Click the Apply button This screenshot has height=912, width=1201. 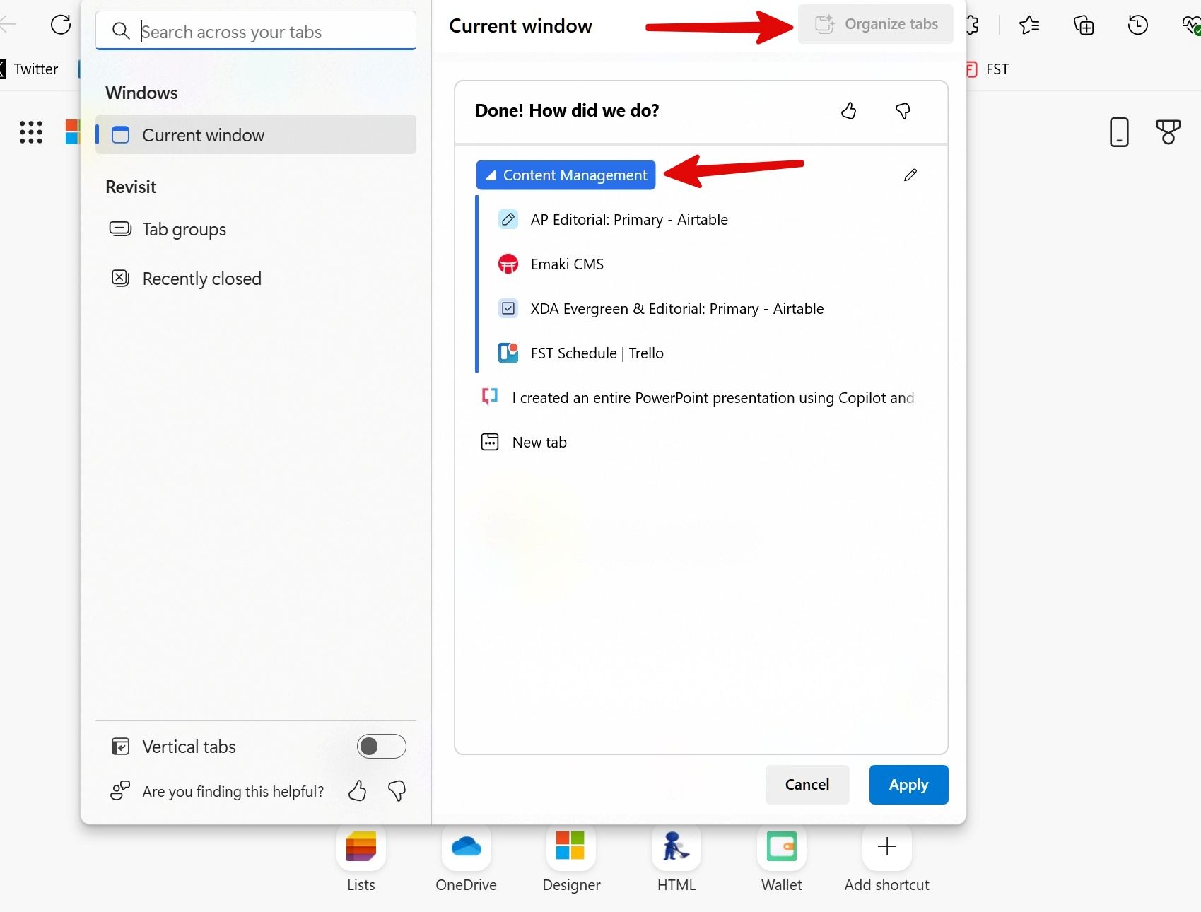(x=909, y=785)
